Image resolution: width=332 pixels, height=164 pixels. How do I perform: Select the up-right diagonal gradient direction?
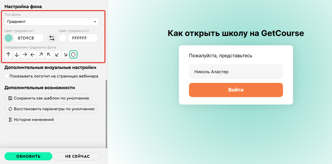41,55
